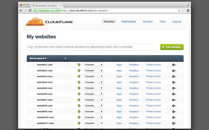Image resolution: width=209 pixels, height=130 pixels.
Task: Open Analytics link for website8.com
Action: coord(134,105)
